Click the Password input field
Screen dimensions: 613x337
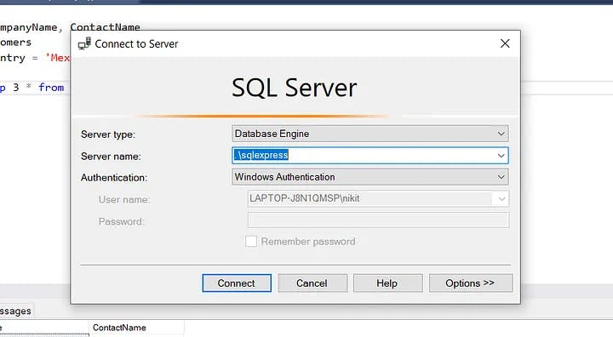378,220
